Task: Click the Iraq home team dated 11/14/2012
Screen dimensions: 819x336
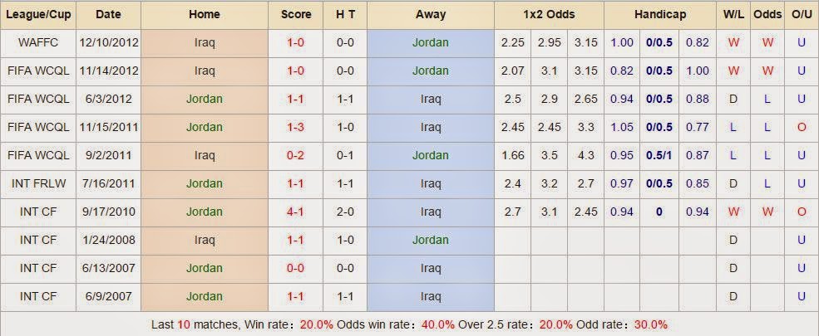Action: [x=205, y=71]
